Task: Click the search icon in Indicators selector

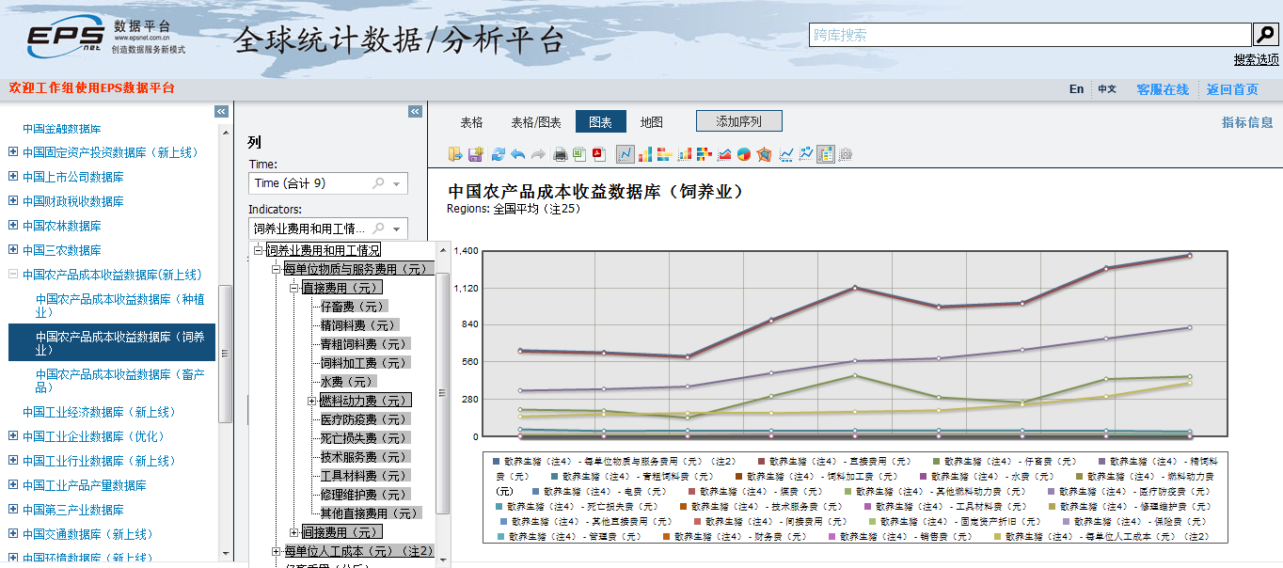Action: pyautogui.click(x=379, y=229)
